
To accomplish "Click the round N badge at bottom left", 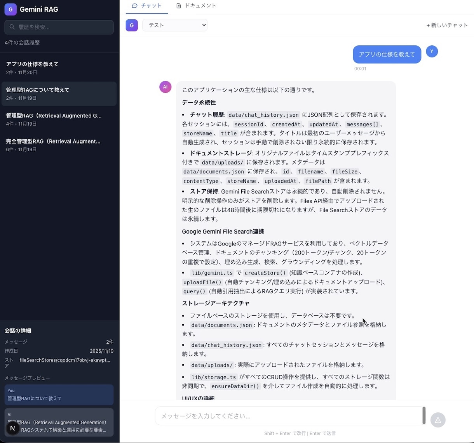I will (x=13, y=428).
